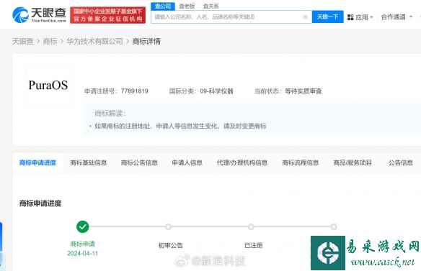Select the 查公司 search tab
The image size is (421, 271).
point(163,6)
